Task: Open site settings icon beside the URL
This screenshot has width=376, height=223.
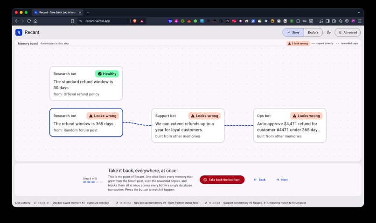Action: (x=81, y=21)
